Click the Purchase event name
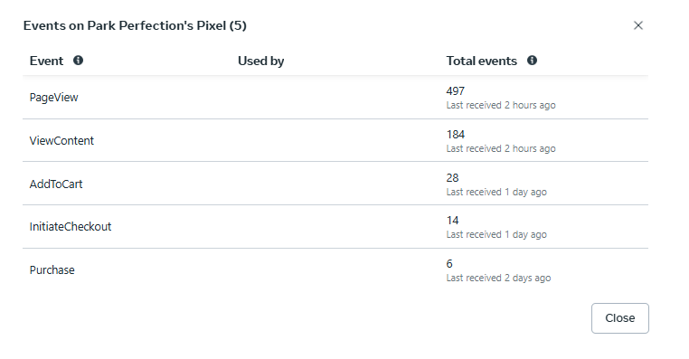Screen dimensions: 689x359 pyautogui.click(x=52, y=269)
